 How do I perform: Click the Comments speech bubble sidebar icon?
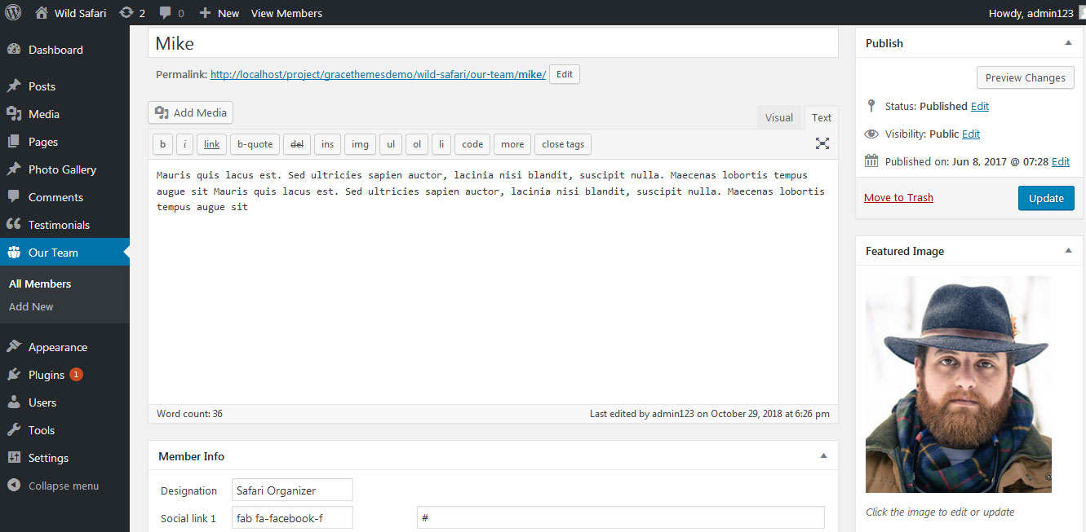click(14, 197)
